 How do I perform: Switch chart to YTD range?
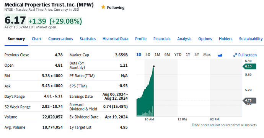point(178,55)
